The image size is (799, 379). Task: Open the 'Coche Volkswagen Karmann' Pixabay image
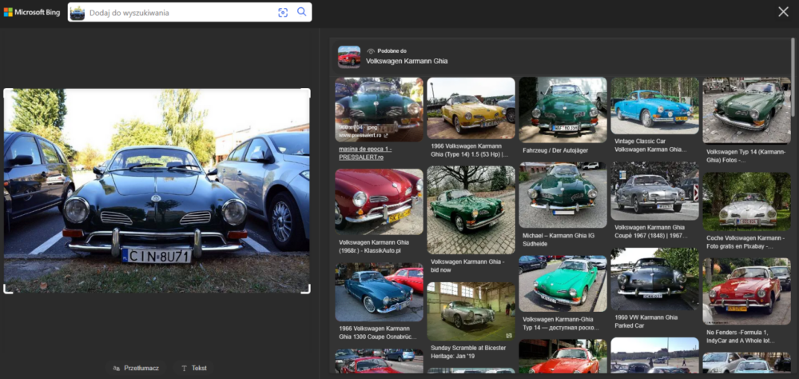[746, 200]
